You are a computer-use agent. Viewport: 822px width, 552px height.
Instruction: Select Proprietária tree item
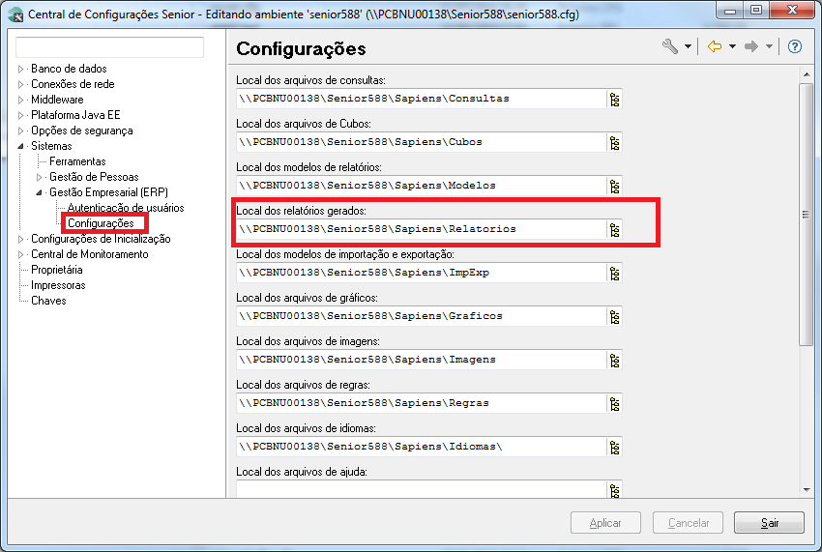pos(57,270)
